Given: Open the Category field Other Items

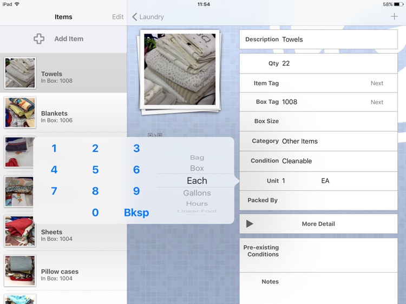Looking at the screenshot, I should pos(336,141).
